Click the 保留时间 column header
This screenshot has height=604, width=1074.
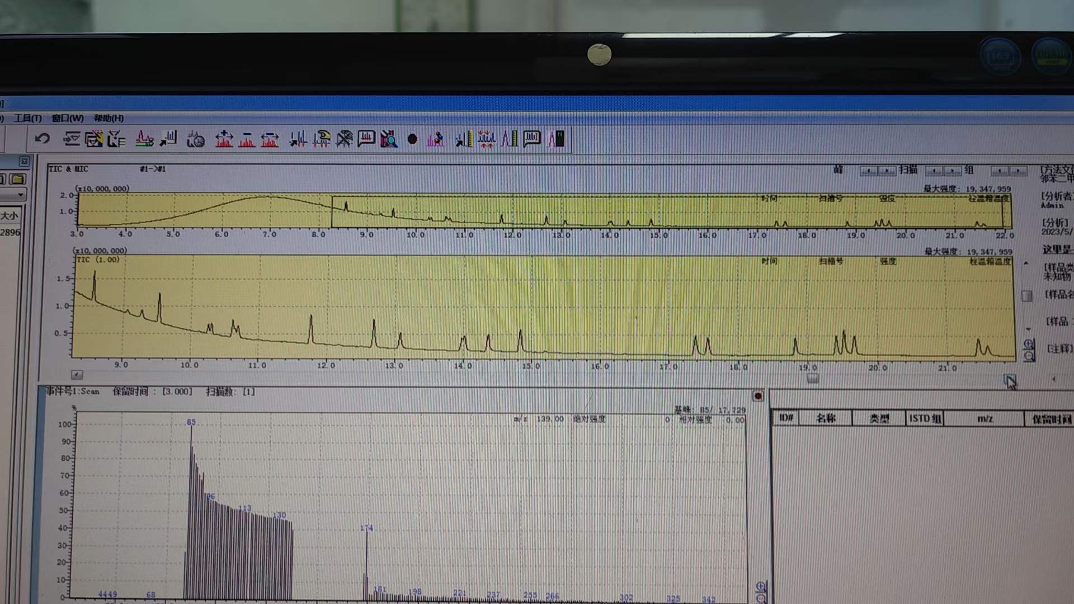coord(1051,418)
